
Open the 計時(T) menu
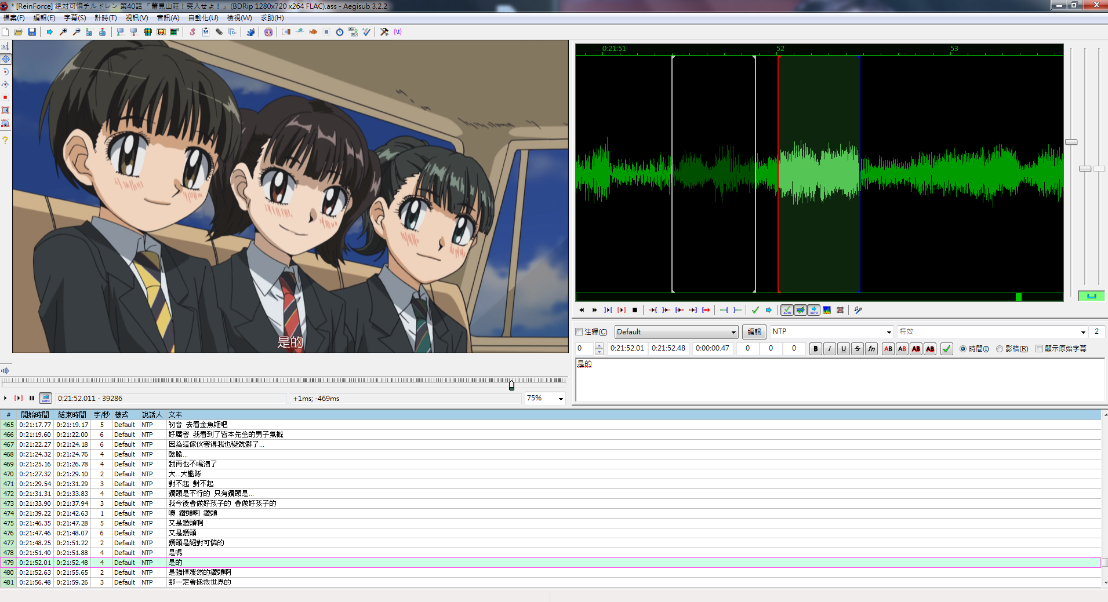point(106,18)
